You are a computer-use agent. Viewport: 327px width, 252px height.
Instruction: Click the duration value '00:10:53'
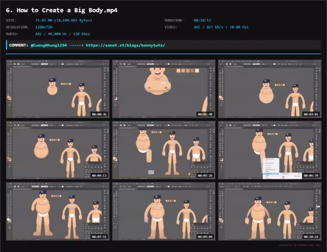coord(202,20)
